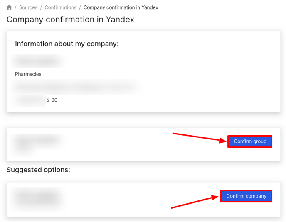
Task: Click the 'Information about my company:' heading
Action: pos(67,44)
